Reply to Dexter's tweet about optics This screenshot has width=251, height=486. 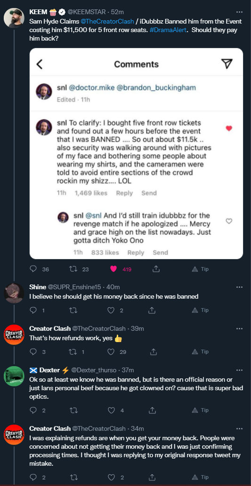[33, 411]
